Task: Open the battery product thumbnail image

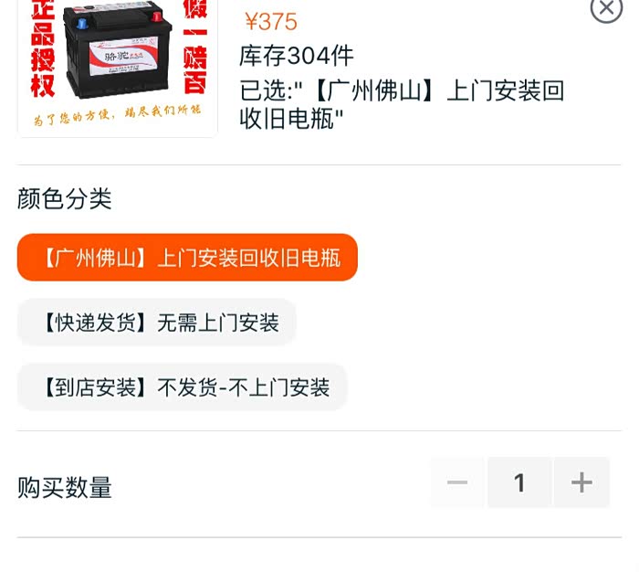Action: (x=118, y=68)
